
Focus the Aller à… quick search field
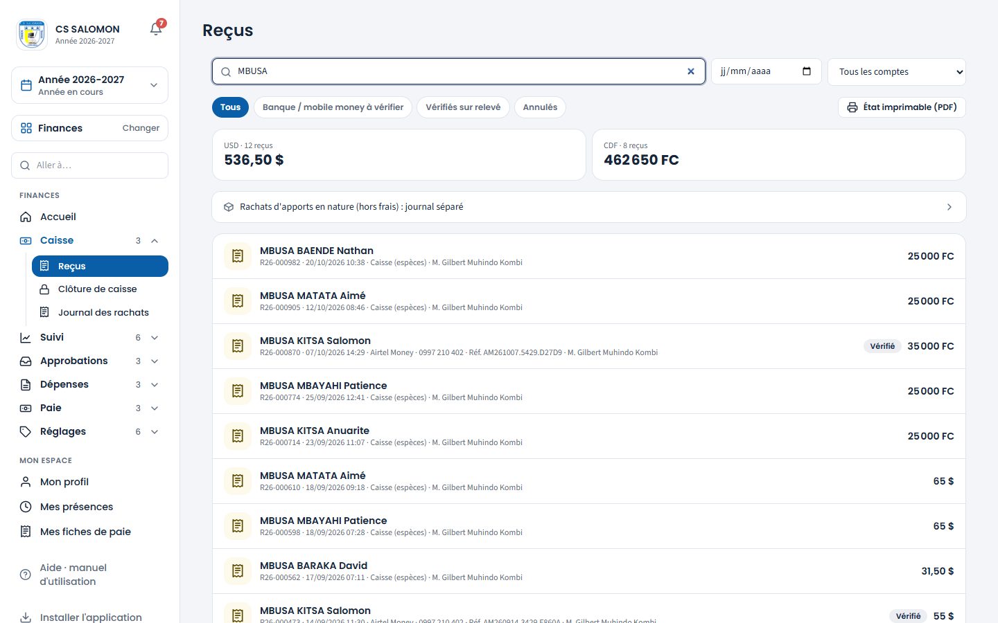89,165
